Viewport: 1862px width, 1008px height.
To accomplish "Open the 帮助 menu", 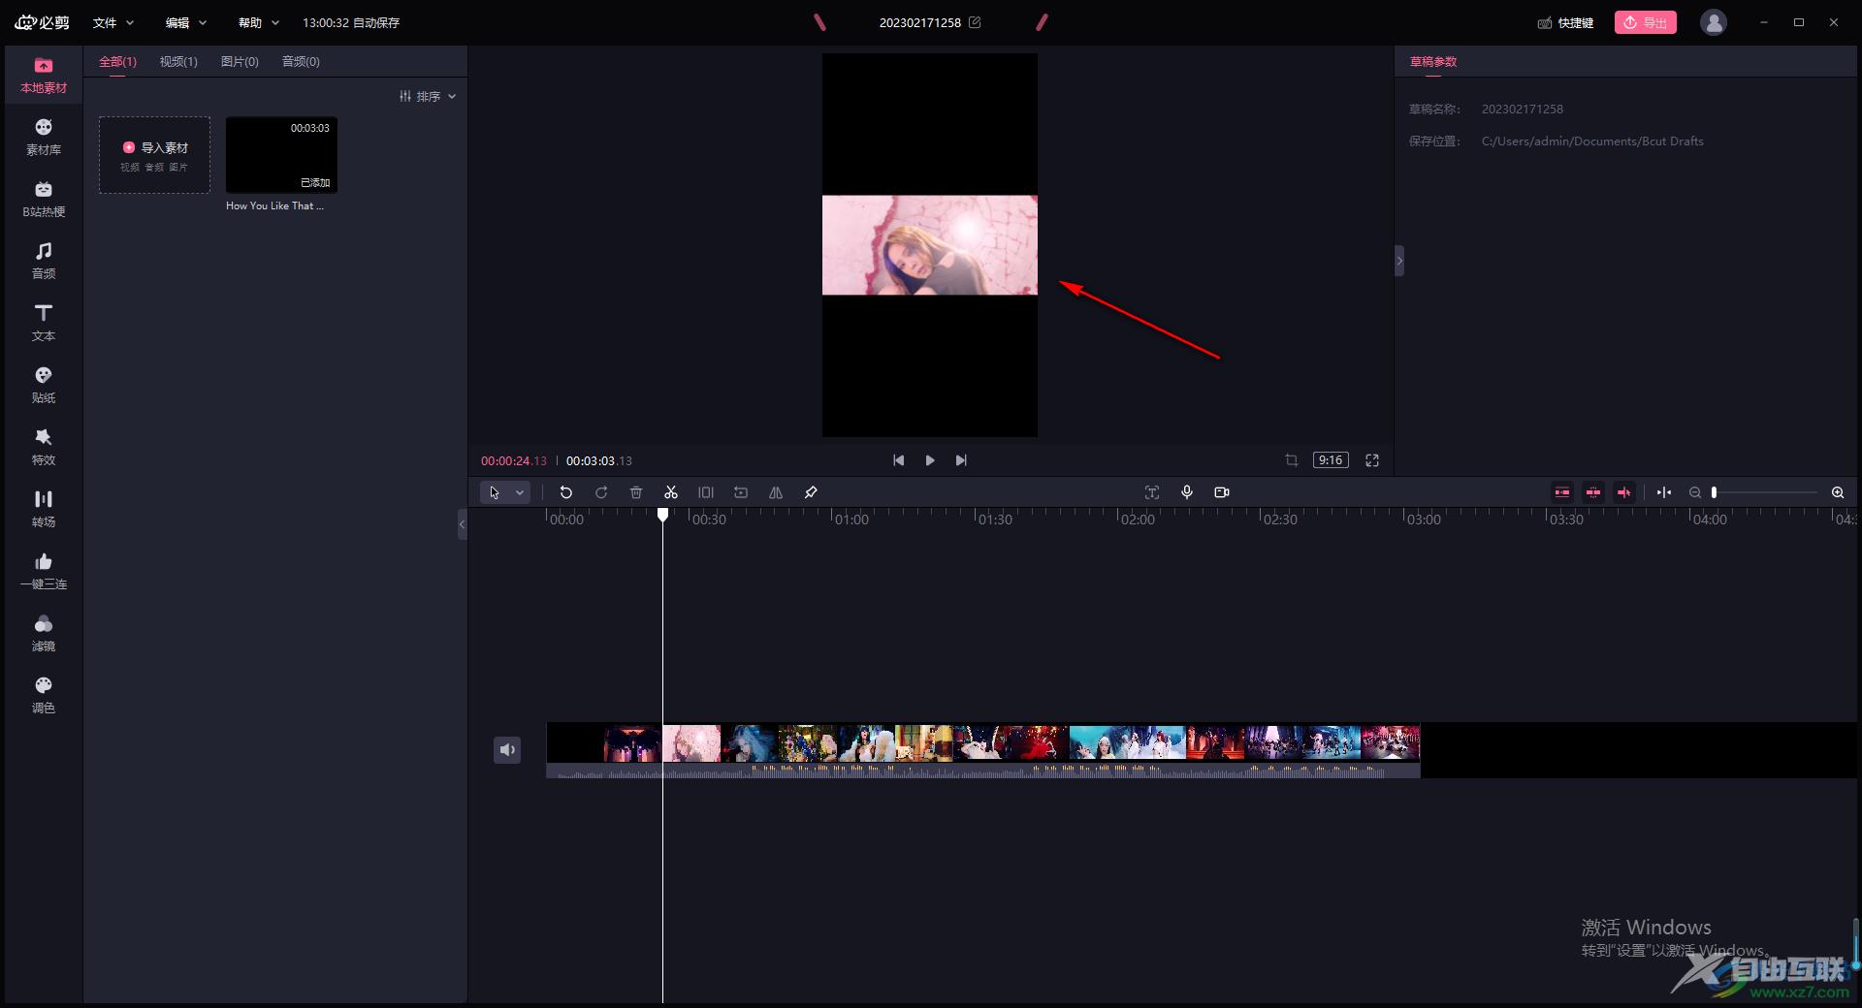I will coord(259,22).
